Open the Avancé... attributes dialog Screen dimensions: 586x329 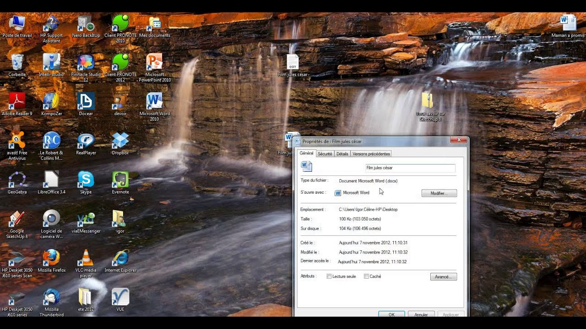444,277
